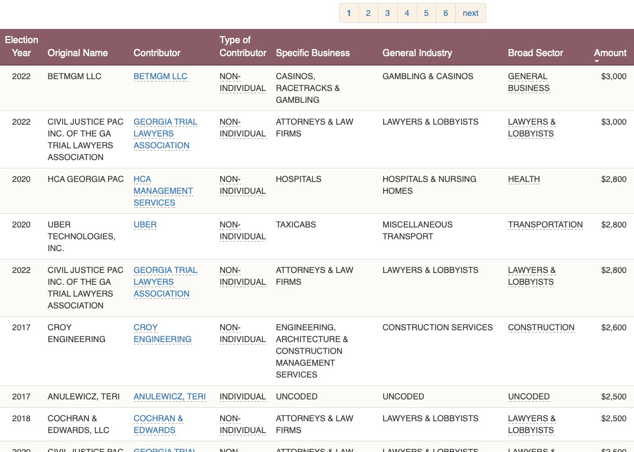Select the $2,600 amount for Croy Engineering
The image size is (634, 452).
pos(613,327)
